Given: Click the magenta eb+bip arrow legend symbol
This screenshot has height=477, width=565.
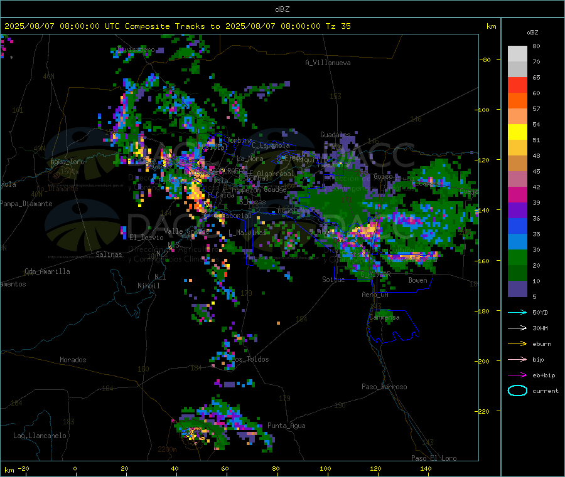Looking at the screenshot, I should click(517, 375).
